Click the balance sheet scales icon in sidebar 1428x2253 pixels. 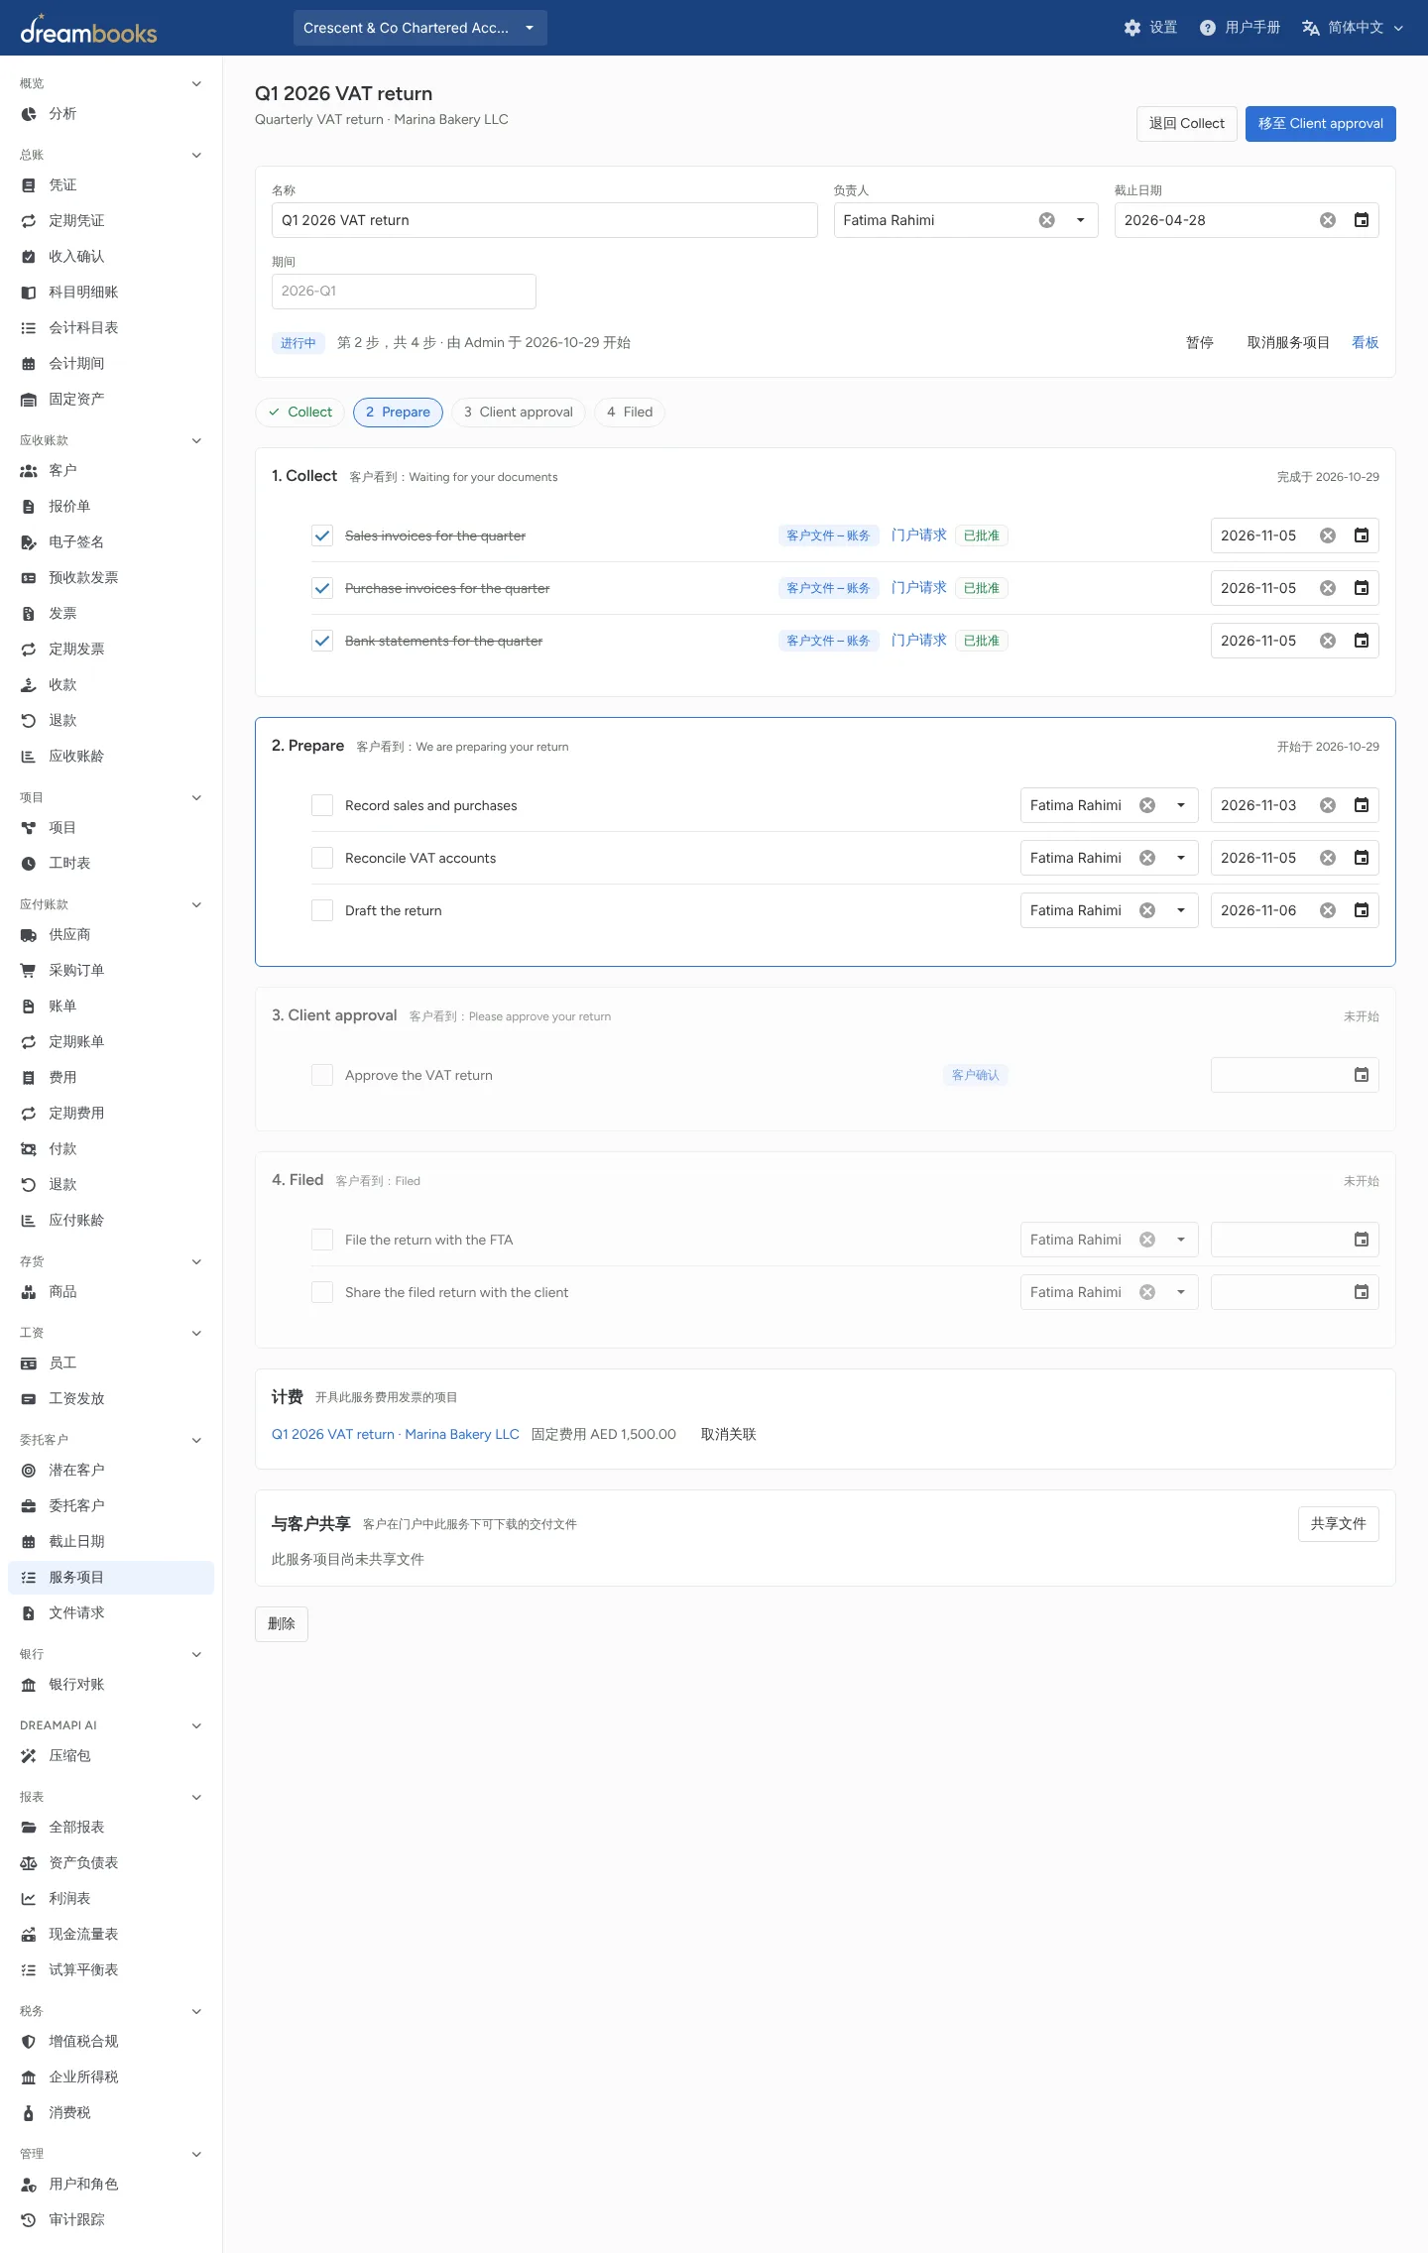coord(29,1863)
